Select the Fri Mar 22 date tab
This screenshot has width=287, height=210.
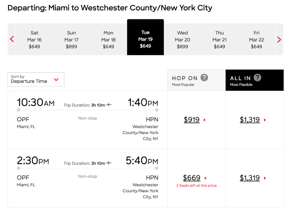pyautogui.click(x=256, y=39)
